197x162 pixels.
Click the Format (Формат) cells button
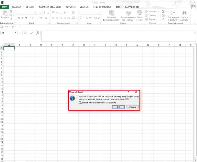(x=151, y=19)
